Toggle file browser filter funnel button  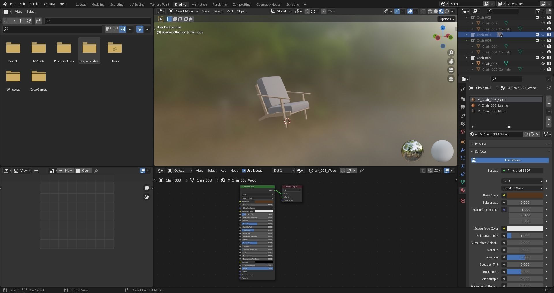tap(140, 29)
